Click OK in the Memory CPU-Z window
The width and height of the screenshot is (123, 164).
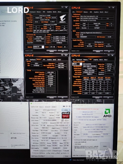coord(63,98)
